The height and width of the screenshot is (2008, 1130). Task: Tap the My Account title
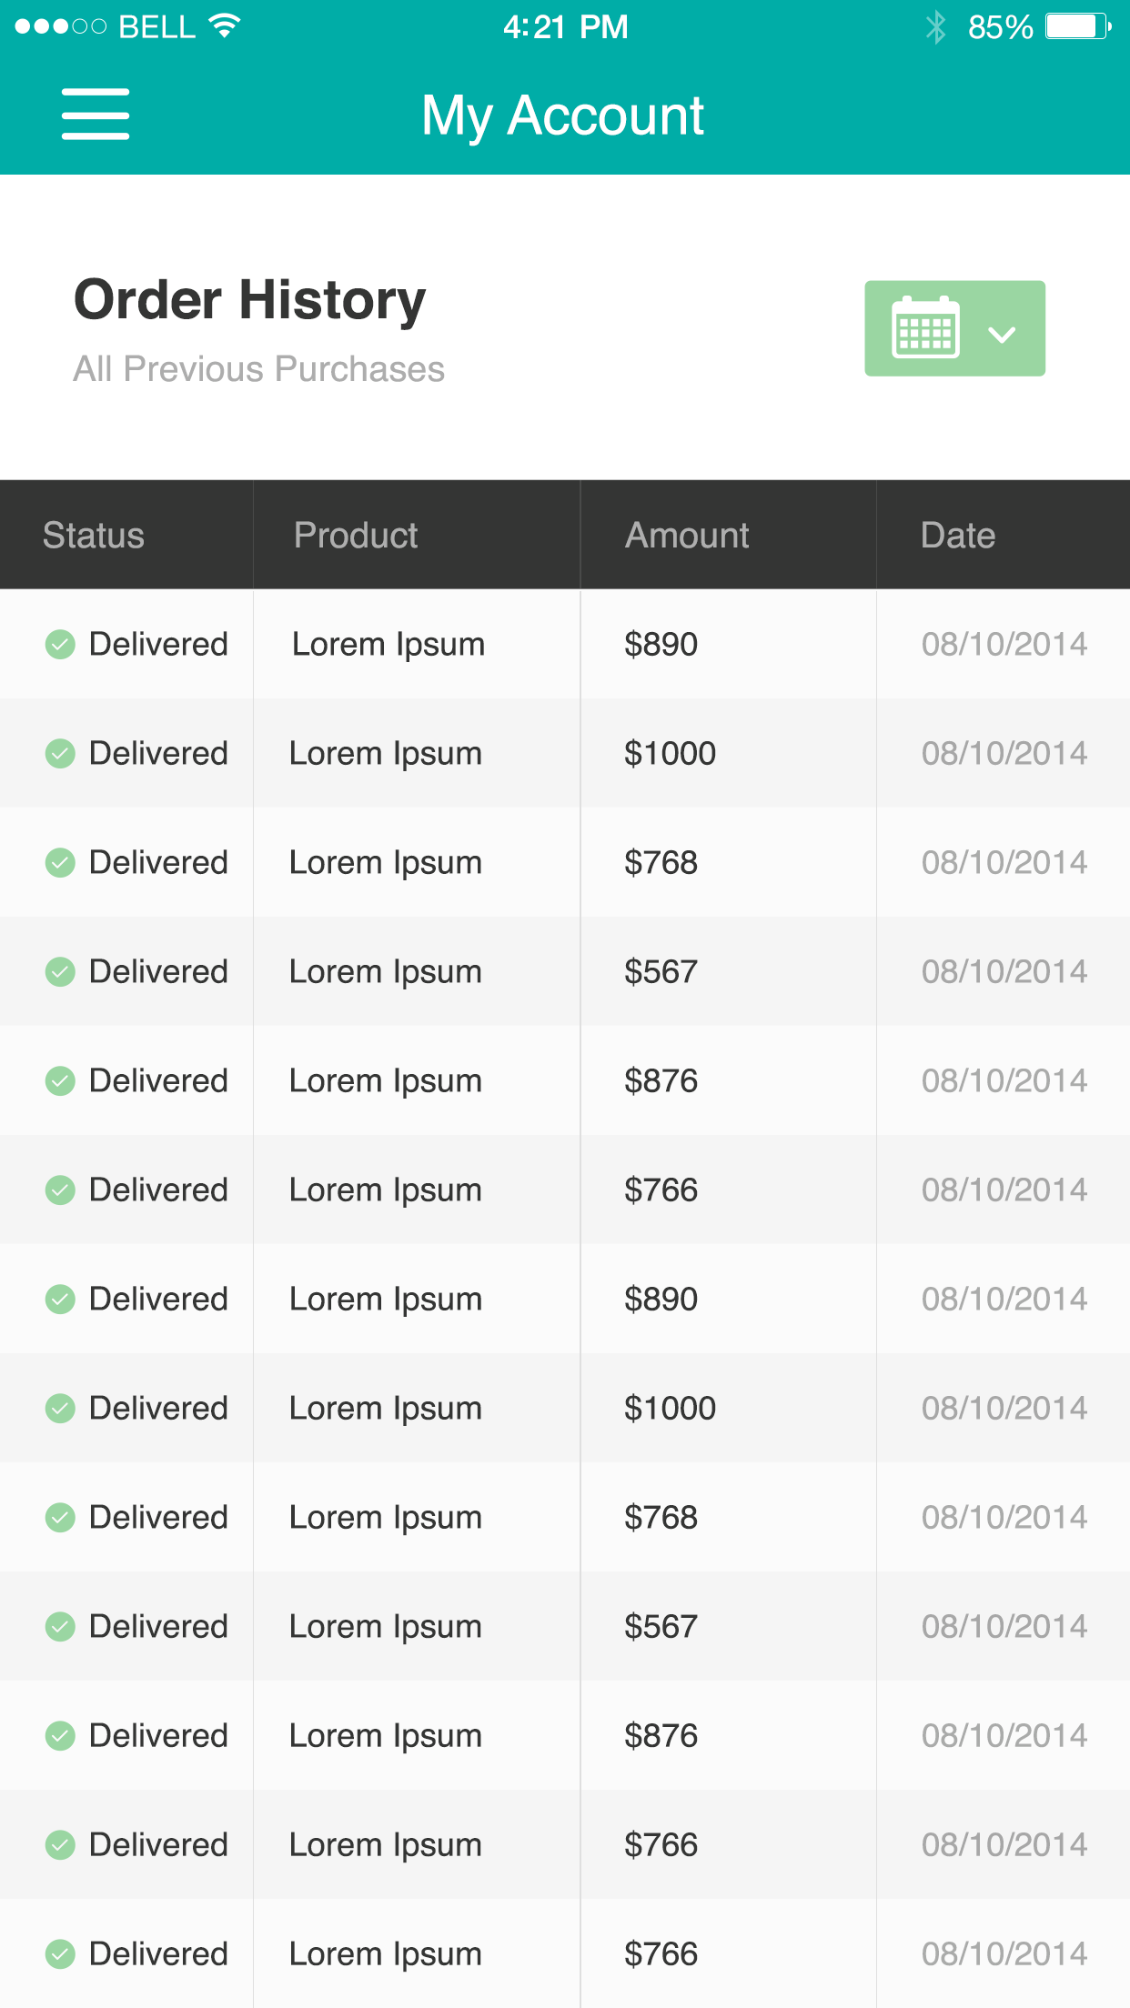tap(563, 115)
